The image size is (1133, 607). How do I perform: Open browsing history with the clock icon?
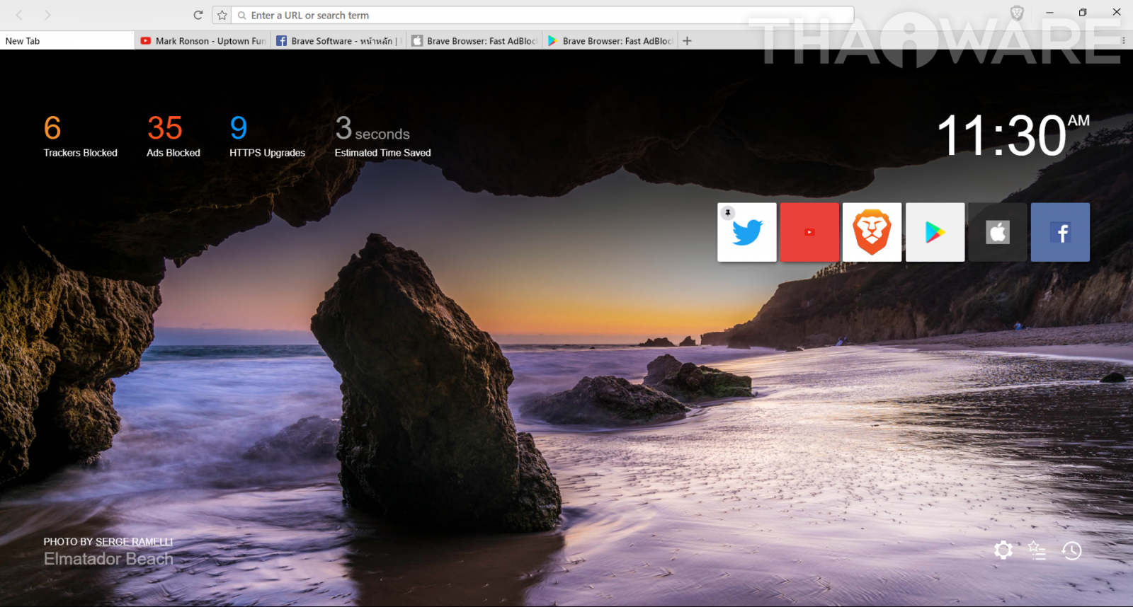coord(1071,550)
